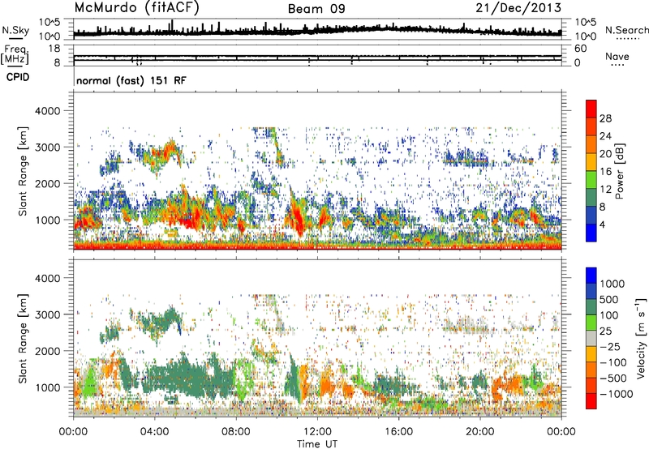Pick the gray segment of velocity colorbar
Screen dimensions: 649x449
coord(591,339)
